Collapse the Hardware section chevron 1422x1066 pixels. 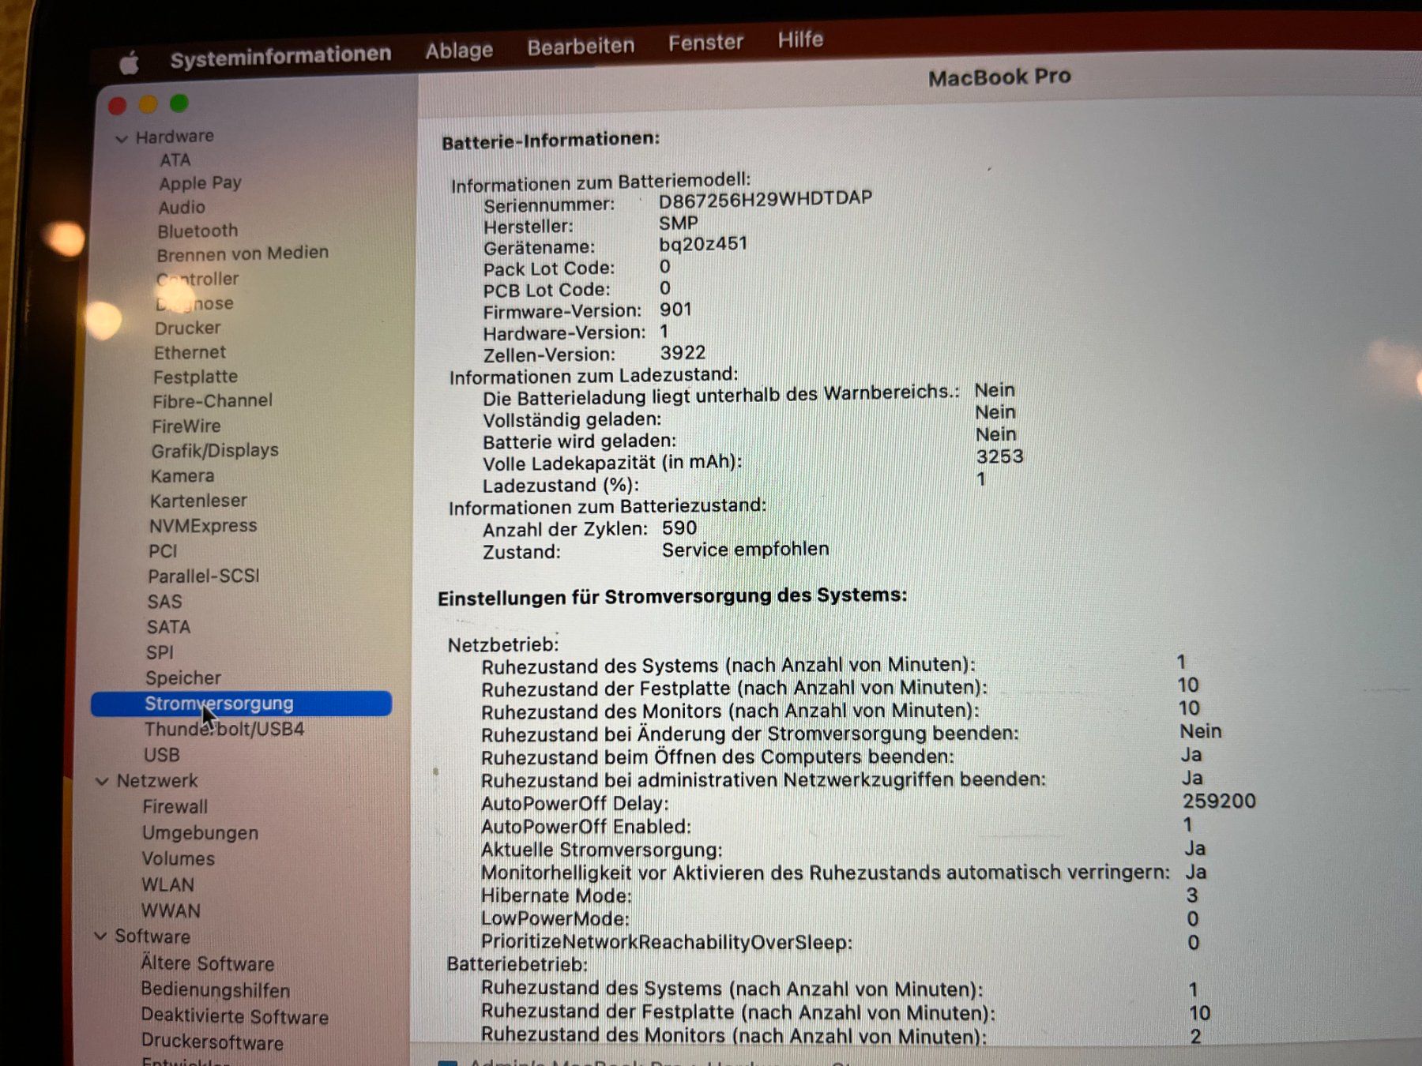tap(121, 139)
